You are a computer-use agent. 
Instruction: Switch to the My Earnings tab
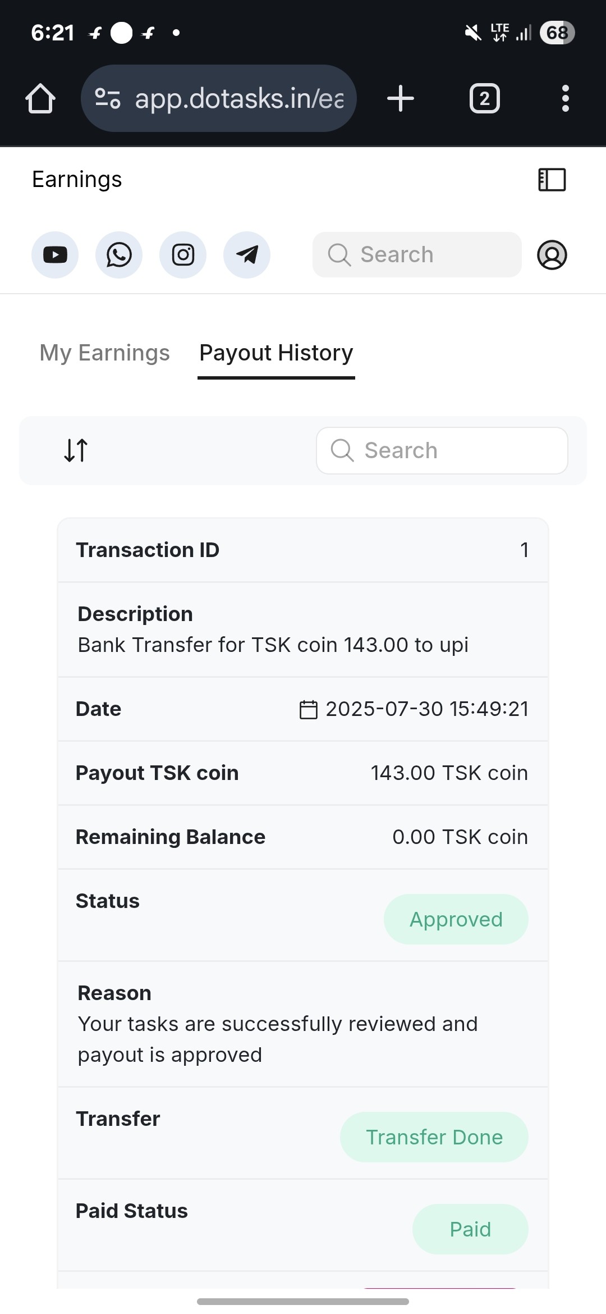pyautogui.click(x=105, y=353)
